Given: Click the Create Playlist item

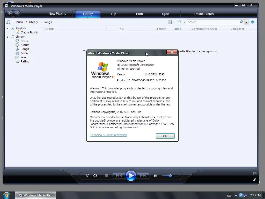Looking at the screenshot, I should [x=30, y=32].
